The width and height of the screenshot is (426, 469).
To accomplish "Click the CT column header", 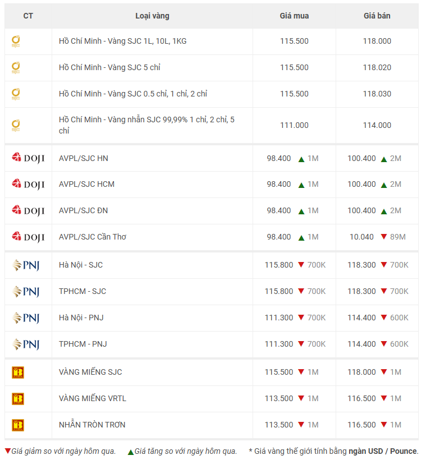I will 28,16.
